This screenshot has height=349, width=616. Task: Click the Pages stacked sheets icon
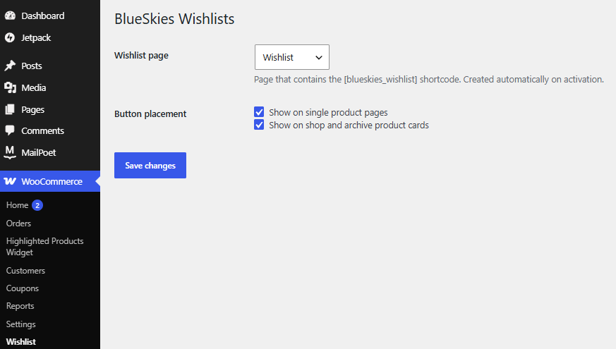pos(10,109)
